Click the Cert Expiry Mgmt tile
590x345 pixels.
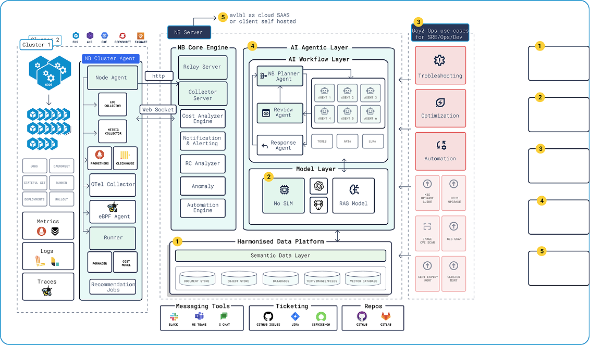(x=427, y=274)
